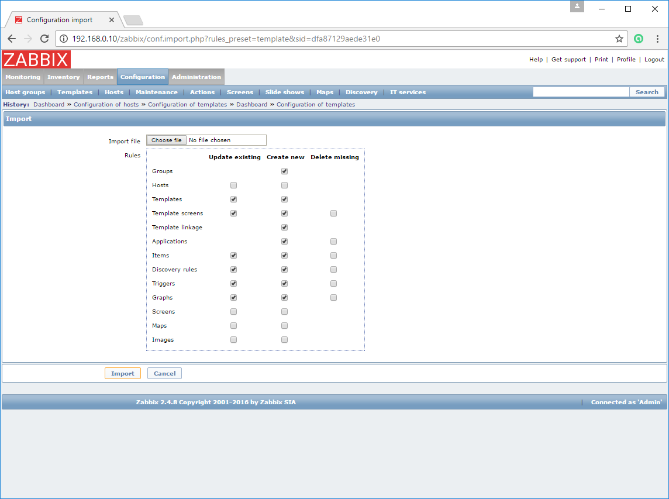Go to Maintenance submenu

157,92
